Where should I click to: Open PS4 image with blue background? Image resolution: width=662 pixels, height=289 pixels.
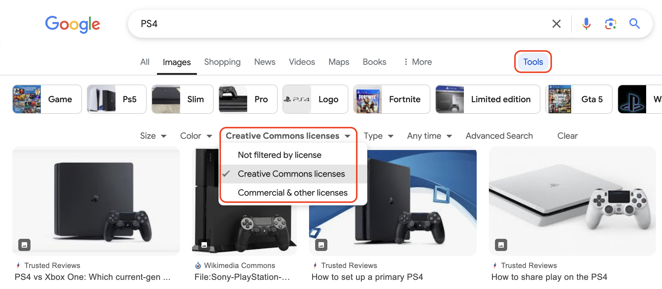click(x=393, y=201)
